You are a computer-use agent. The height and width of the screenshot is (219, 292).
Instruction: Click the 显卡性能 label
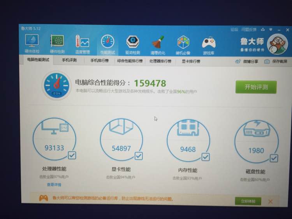[x=121, y=170]
